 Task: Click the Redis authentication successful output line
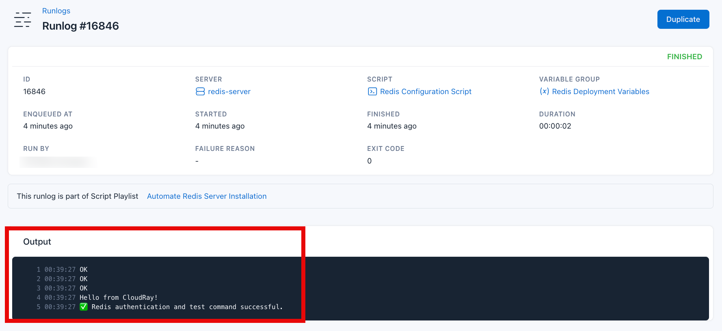click(187, 307)
